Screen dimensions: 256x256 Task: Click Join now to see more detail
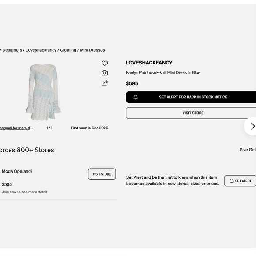click(24, 192)
